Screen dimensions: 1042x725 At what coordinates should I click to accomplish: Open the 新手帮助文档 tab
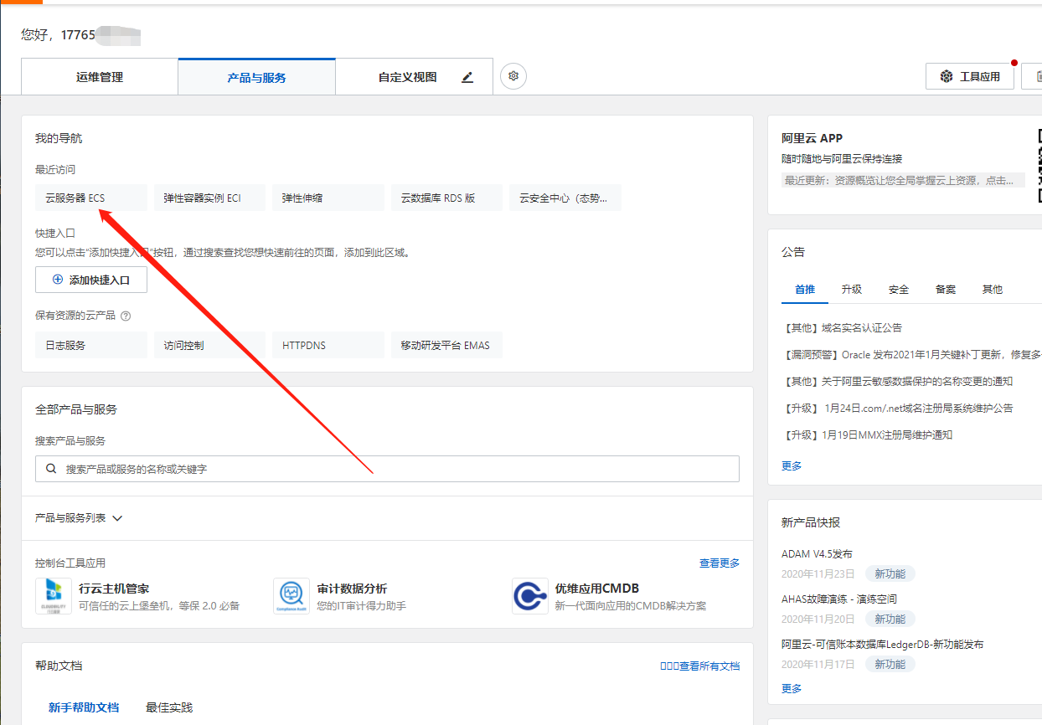click(x=84, y=707)
